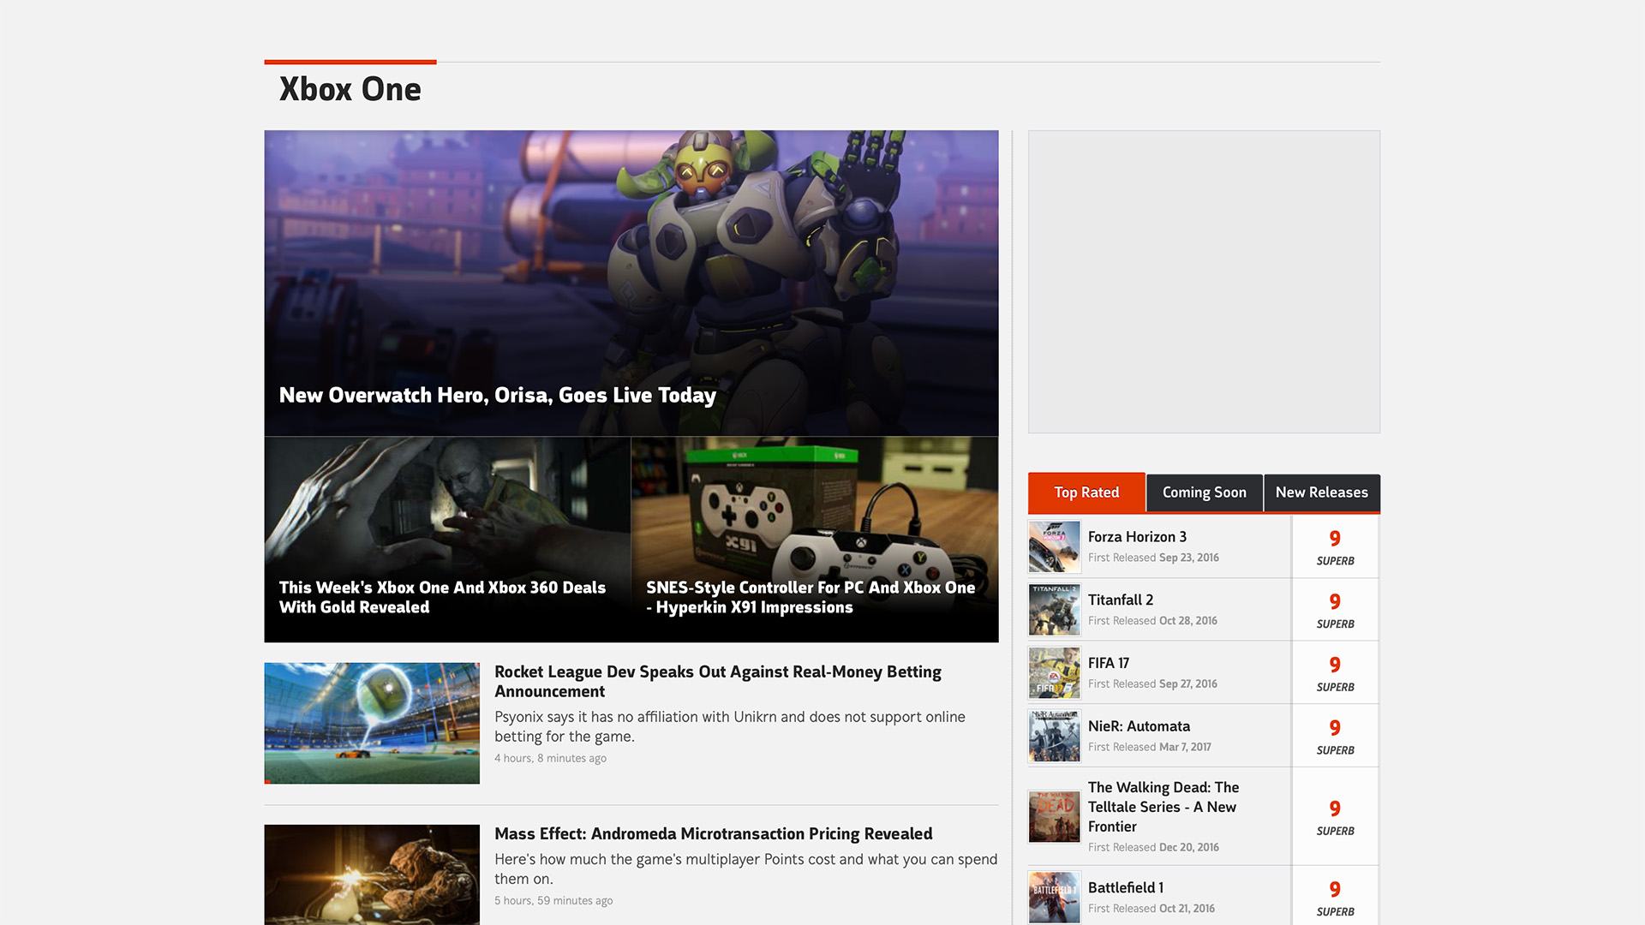Click the Titanfall 2 game title link
This screenshot has width=1645, height=925.
pyautogui.click(x=1120, y=600)
